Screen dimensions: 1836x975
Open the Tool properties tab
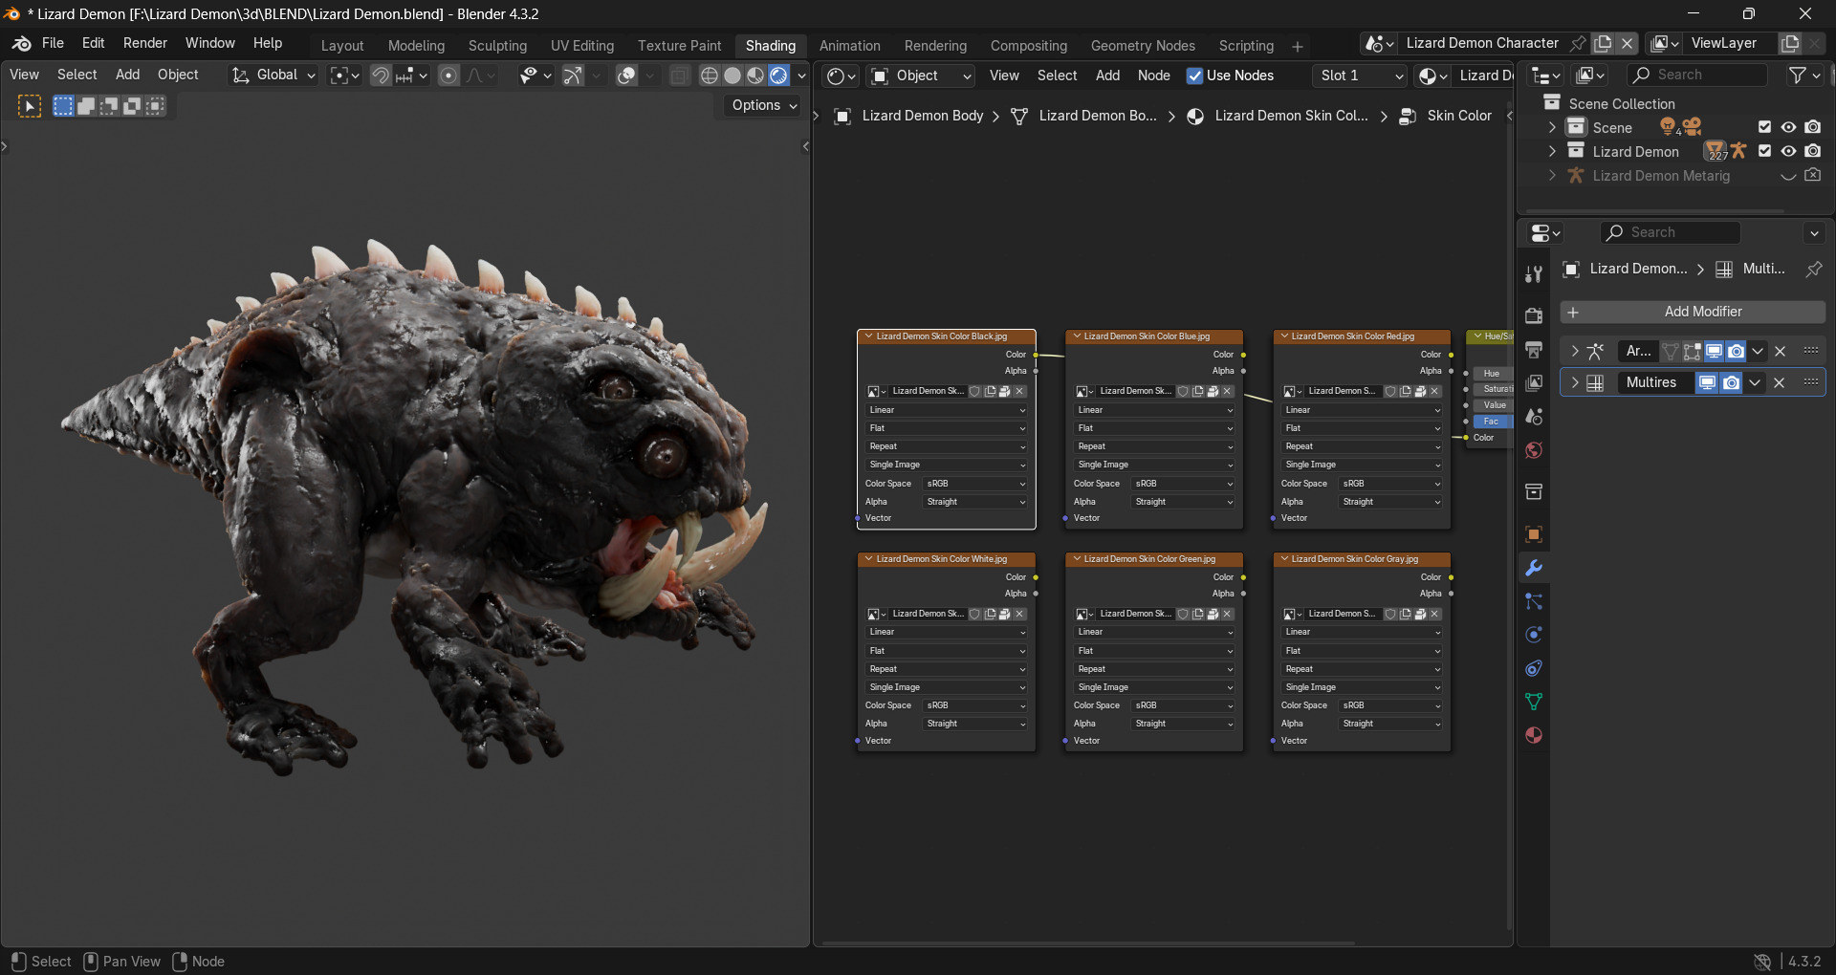1534,274
